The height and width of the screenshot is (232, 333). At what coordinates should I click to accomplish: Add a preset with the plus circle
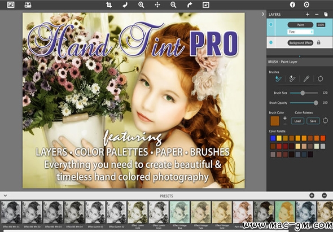point(312,195)
